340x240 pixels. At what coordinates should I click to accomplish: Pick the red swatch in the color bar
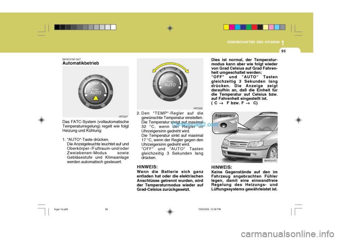point(254,27)
